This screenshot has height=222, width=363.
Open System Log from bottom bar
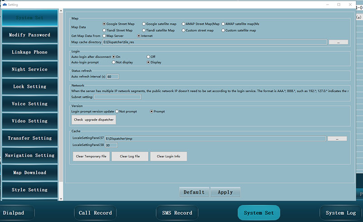tap(341, 213)
